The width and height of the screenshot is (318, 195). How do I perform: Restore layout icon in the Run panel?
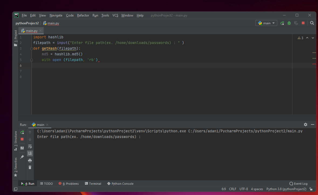tap(22, 148)
